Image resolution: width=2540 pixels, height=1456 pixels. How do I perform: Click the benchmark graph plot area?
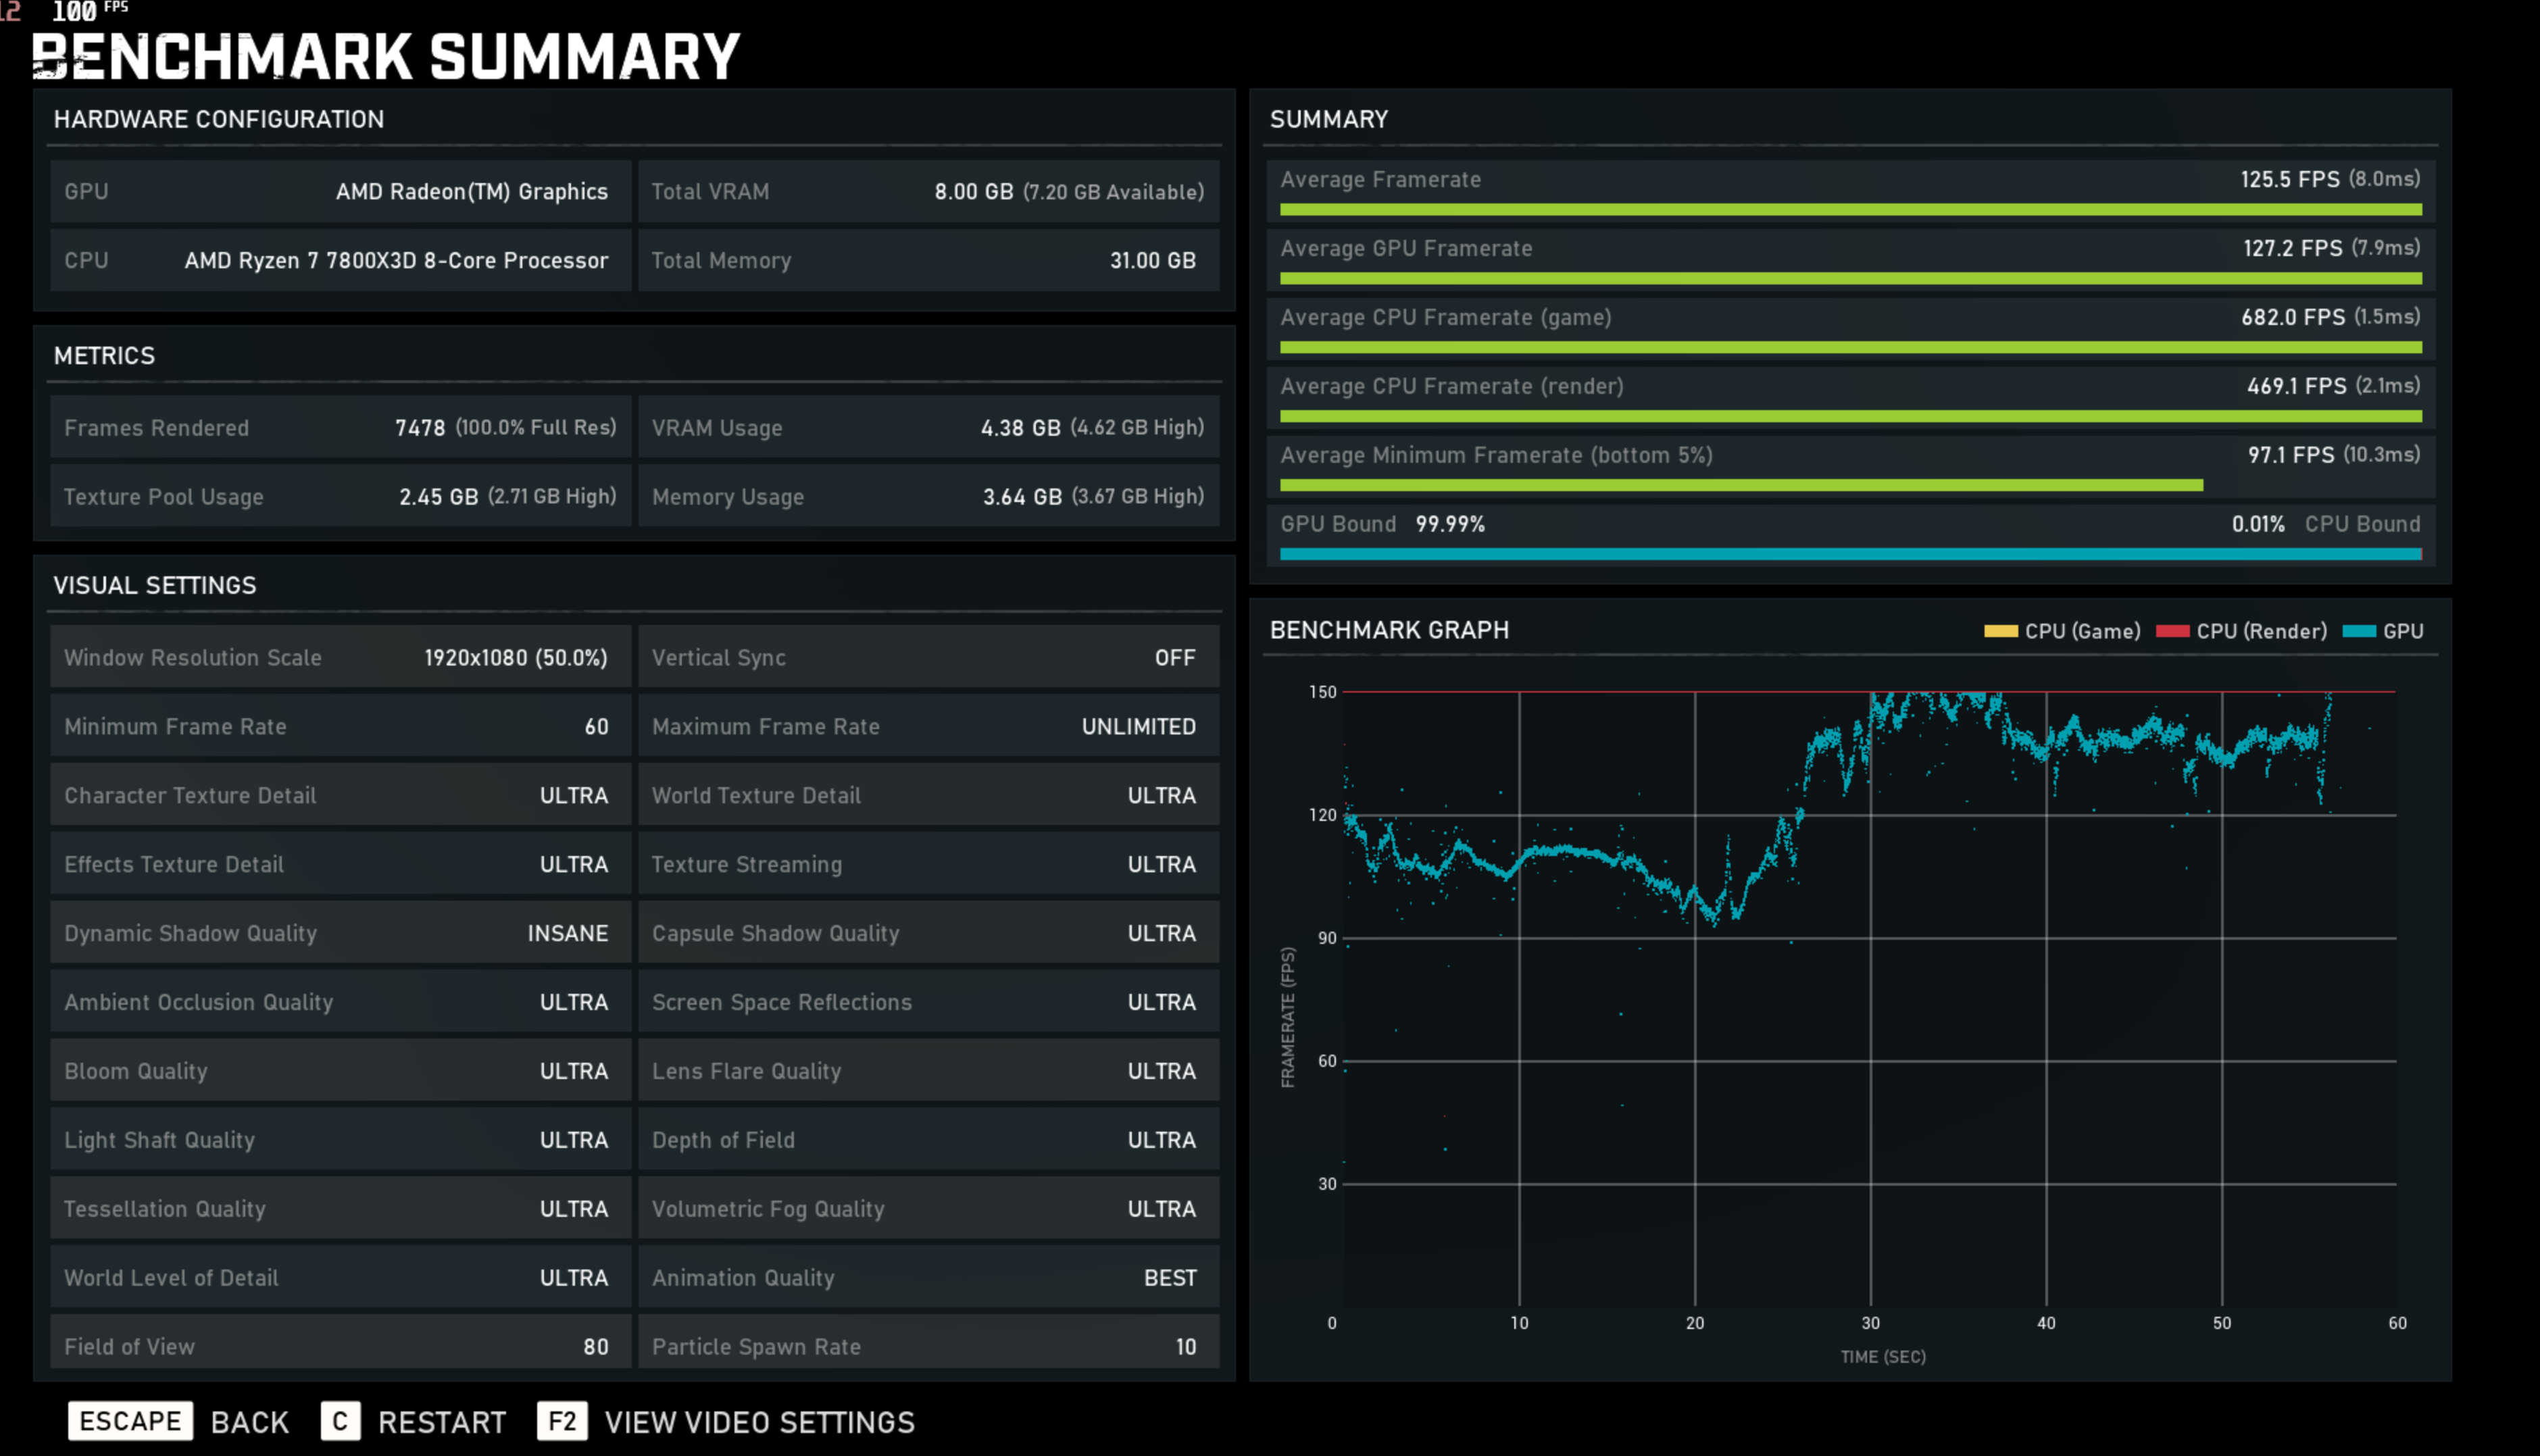pos(1870,998)
